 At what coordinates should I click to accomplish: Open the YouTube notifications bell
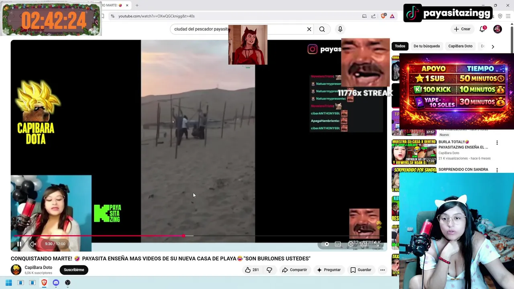point(483,29)
